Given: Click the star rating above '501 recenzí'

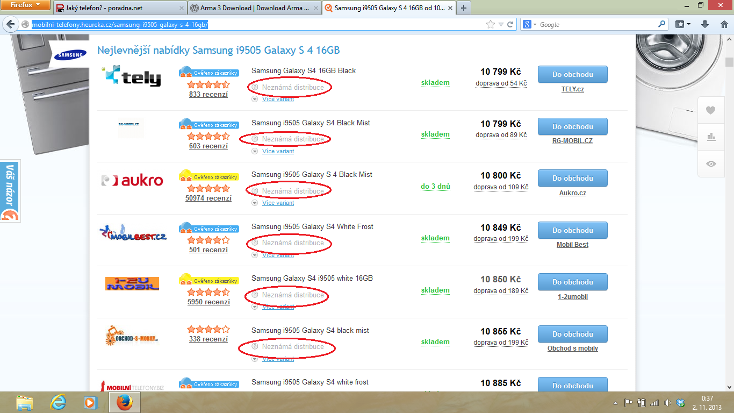Looking at the screenshot, I should 208,240.
